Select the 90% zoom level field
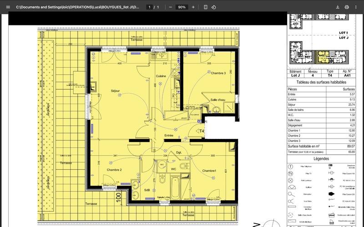 click(x=182, y=7)
